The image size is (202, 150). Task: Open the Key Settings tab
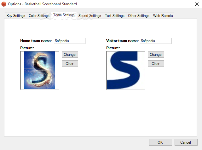coord(16,16)
